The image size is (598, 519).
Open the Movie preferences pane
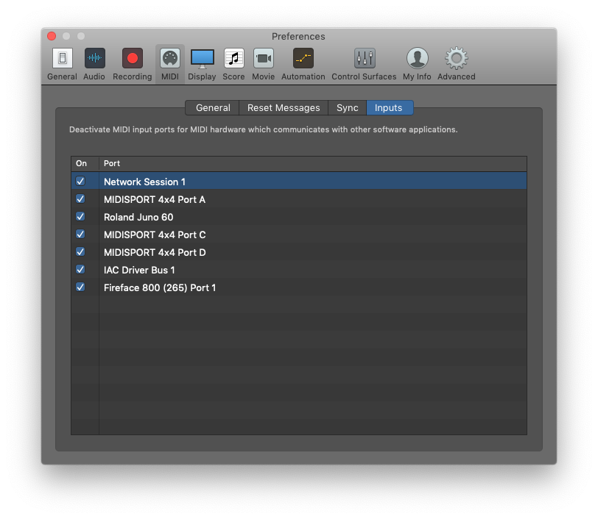264,64
